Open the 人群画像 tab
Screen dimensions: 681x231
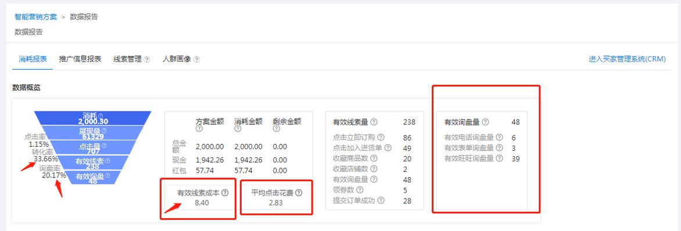(x=177, y=59)
